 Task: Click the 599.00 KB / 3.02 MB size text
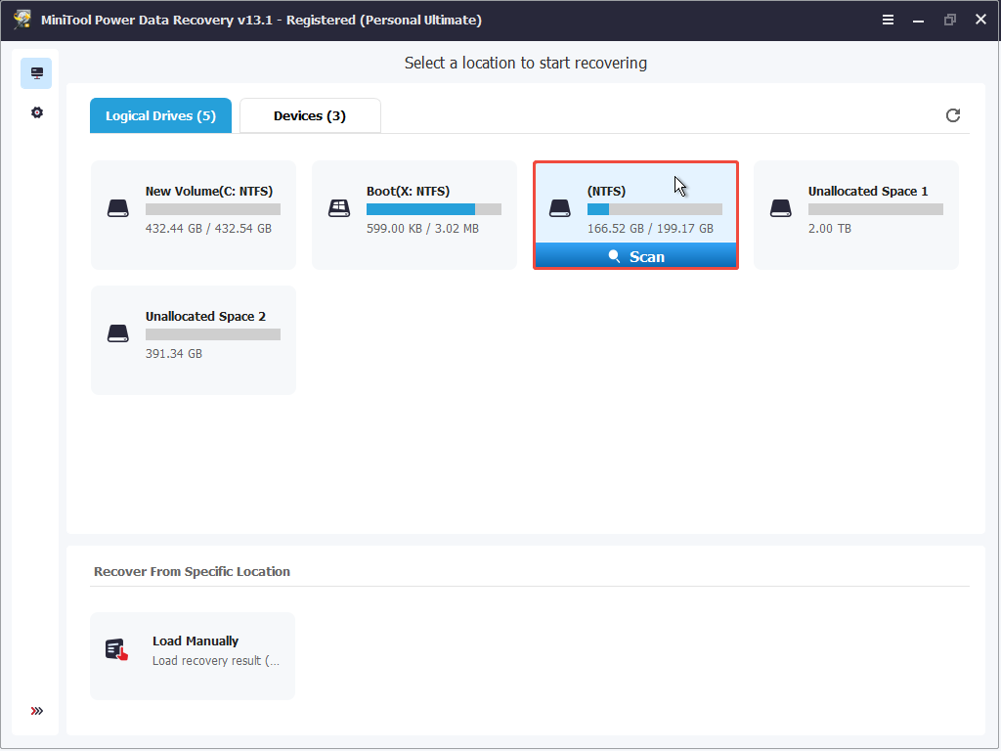pos(422,229)
